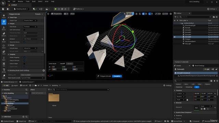Reset material Element 0 to default
This screenshot has height=123, width=219.
(215, 108)
